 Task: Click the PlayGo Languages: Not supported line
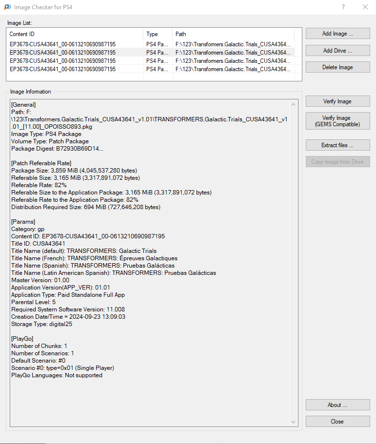[57, 375]
